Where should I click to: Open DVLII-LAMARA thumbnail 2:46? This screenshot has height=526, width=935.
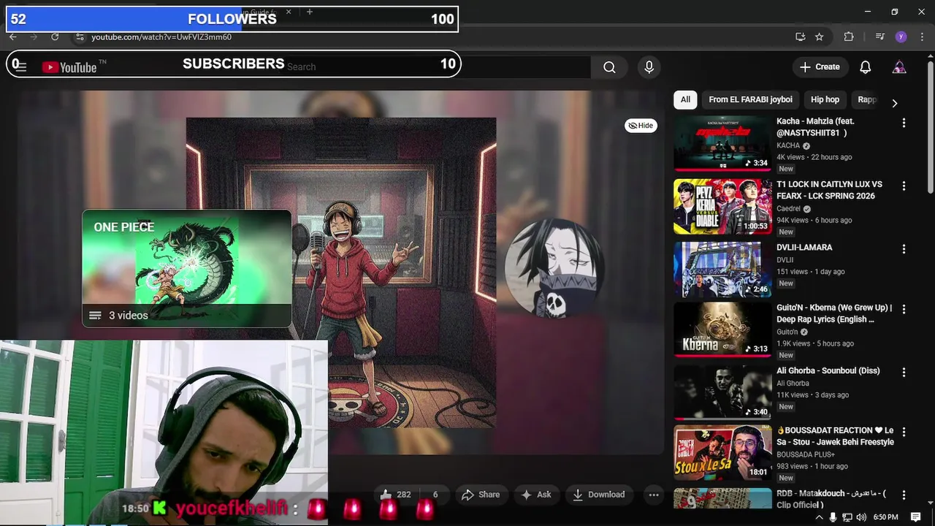[722, 270]
